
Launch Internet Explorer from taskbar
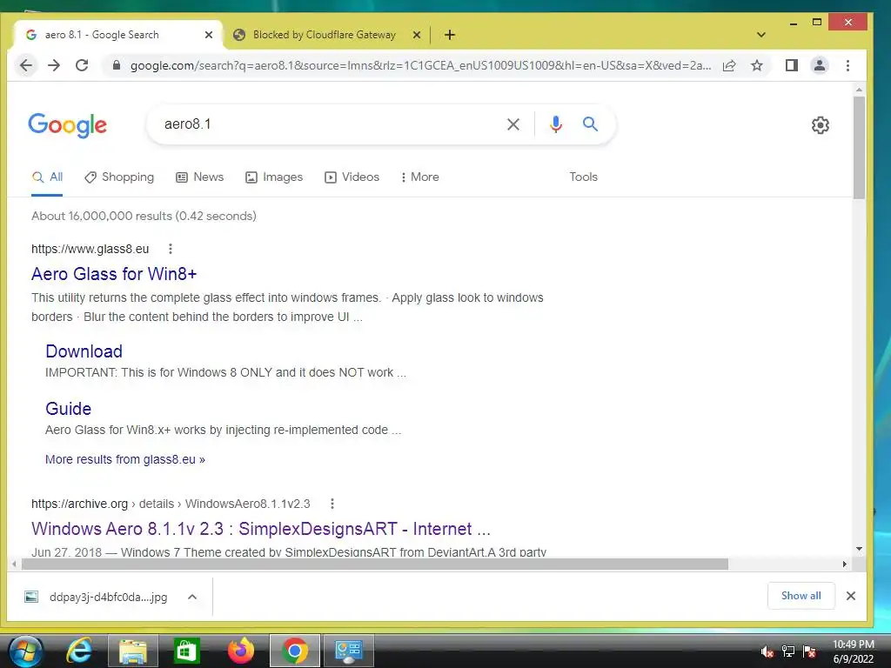tap(79, 651)
